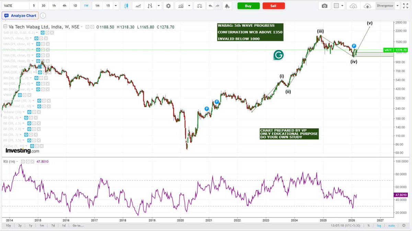Click the info icon beside Analyze Chart

coord(43,15)
